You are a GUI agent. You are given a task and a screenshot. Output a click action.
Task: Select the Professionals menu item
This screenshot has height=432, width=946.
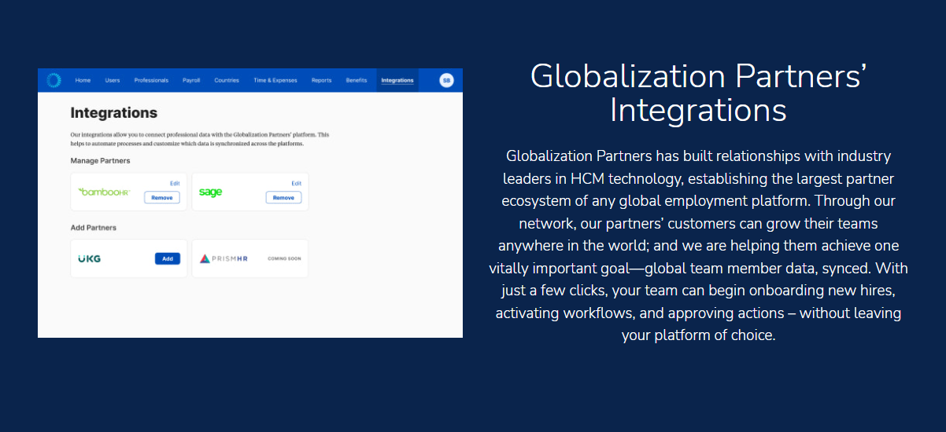click(x=151, y=80)
